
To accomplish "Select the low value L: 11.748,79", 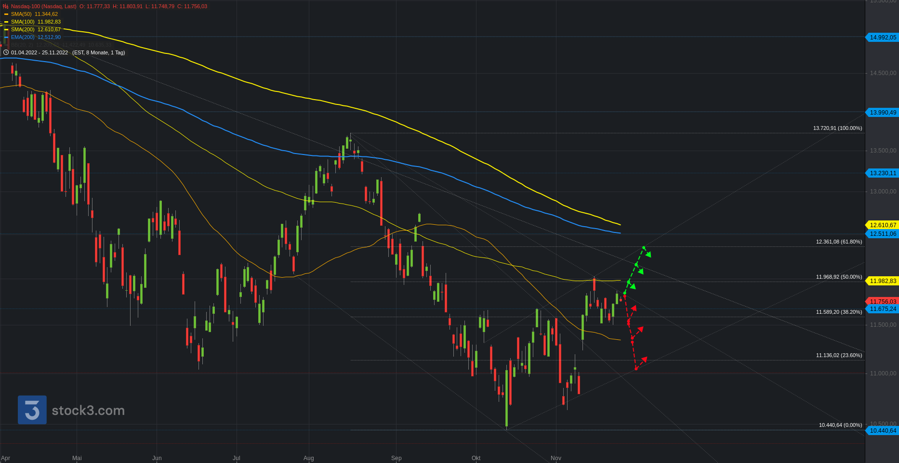I will tap(160, 6).
